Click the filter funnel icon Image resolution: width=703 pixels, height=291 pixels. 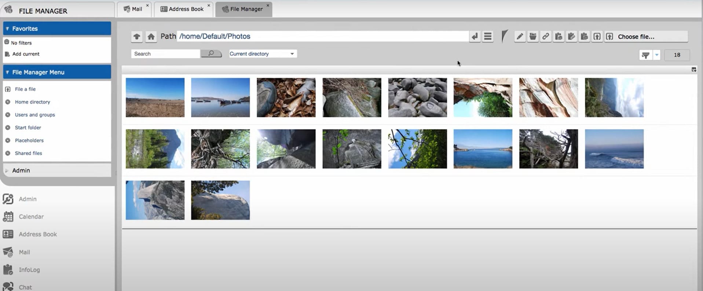coord(645,55)
